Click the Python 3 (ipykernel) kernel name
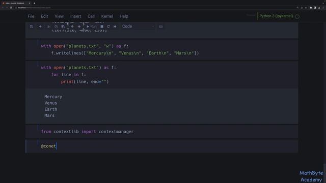The width and height of the screenshot is (326, 183). [276, 16]
